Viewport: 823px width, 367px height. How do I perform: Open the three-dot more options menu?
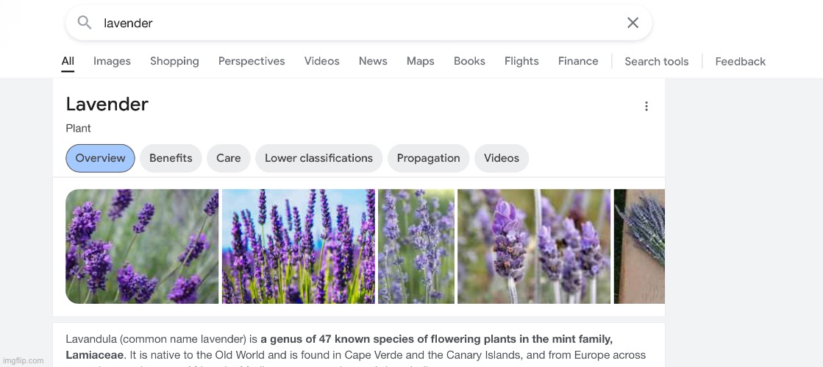pos(646,107)
